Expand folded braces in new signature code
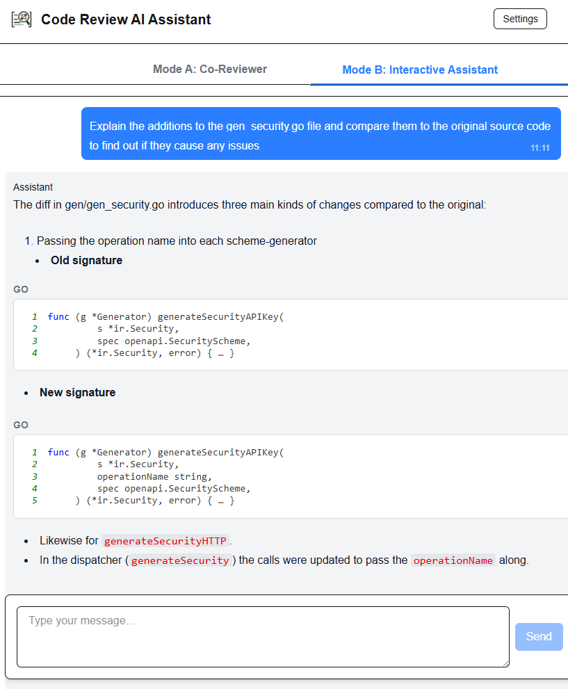 221,501
